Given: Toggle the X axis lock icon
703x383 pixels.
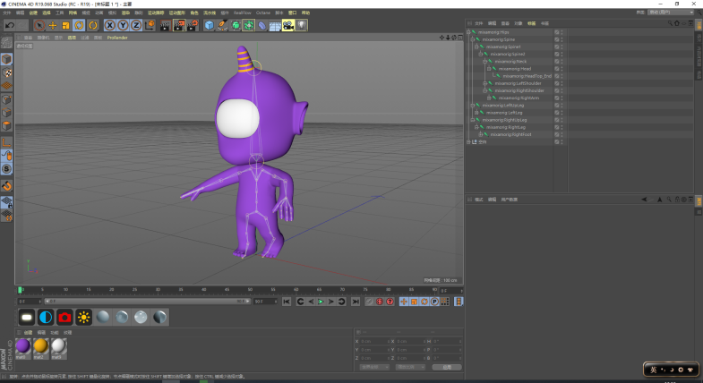Looking at the screenshot, I should [x=110, y=25].
